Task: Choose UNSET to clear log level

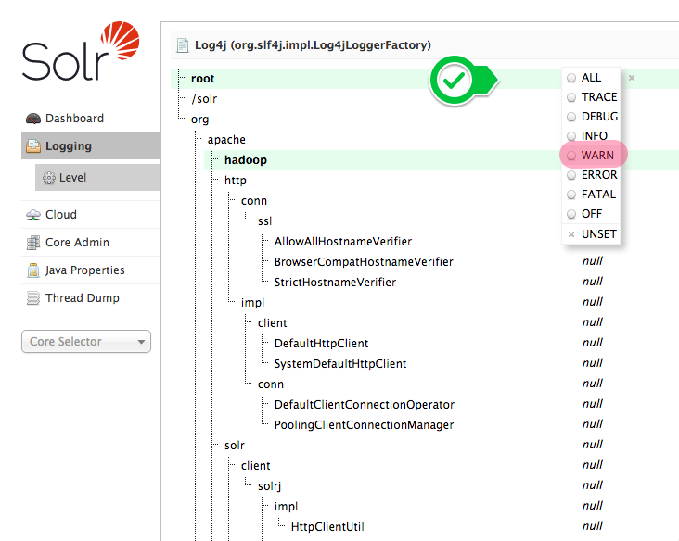Action: (x=592, y=234)
